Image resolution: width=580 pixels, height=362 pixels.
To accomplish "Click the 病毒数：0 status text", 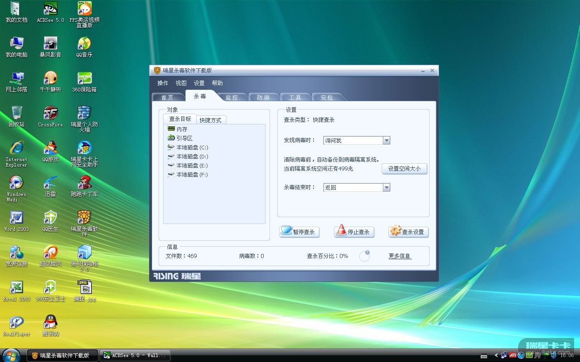I will click(x=251, y=256).
